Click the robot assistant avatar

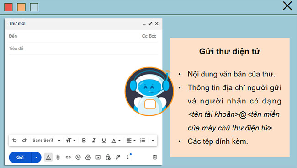pos(149,91)
